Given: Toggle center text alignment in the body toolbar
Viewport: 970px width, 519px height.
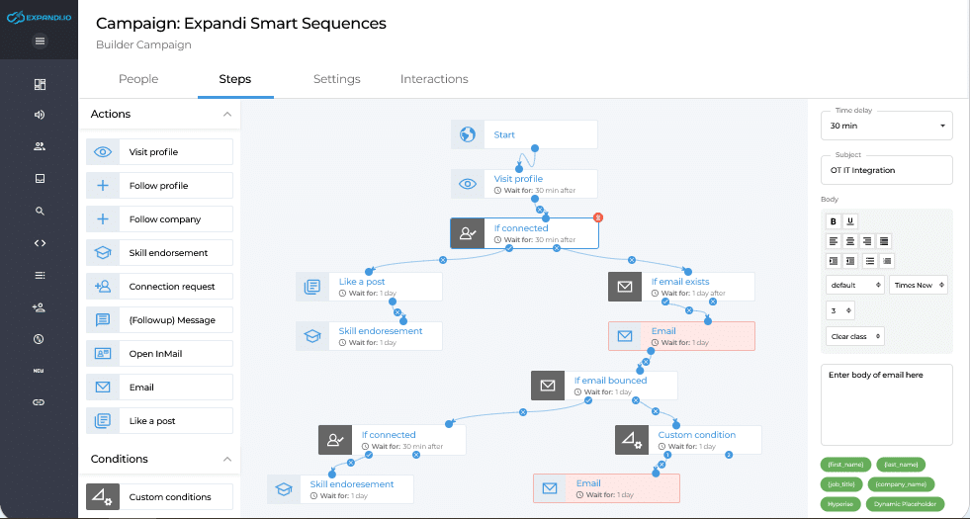Looking at the screenshot, I should (x=850, y=241).
